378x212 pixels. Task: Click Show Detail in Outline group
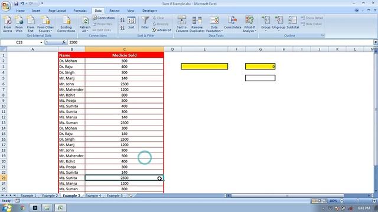click(x=312, y=18)
